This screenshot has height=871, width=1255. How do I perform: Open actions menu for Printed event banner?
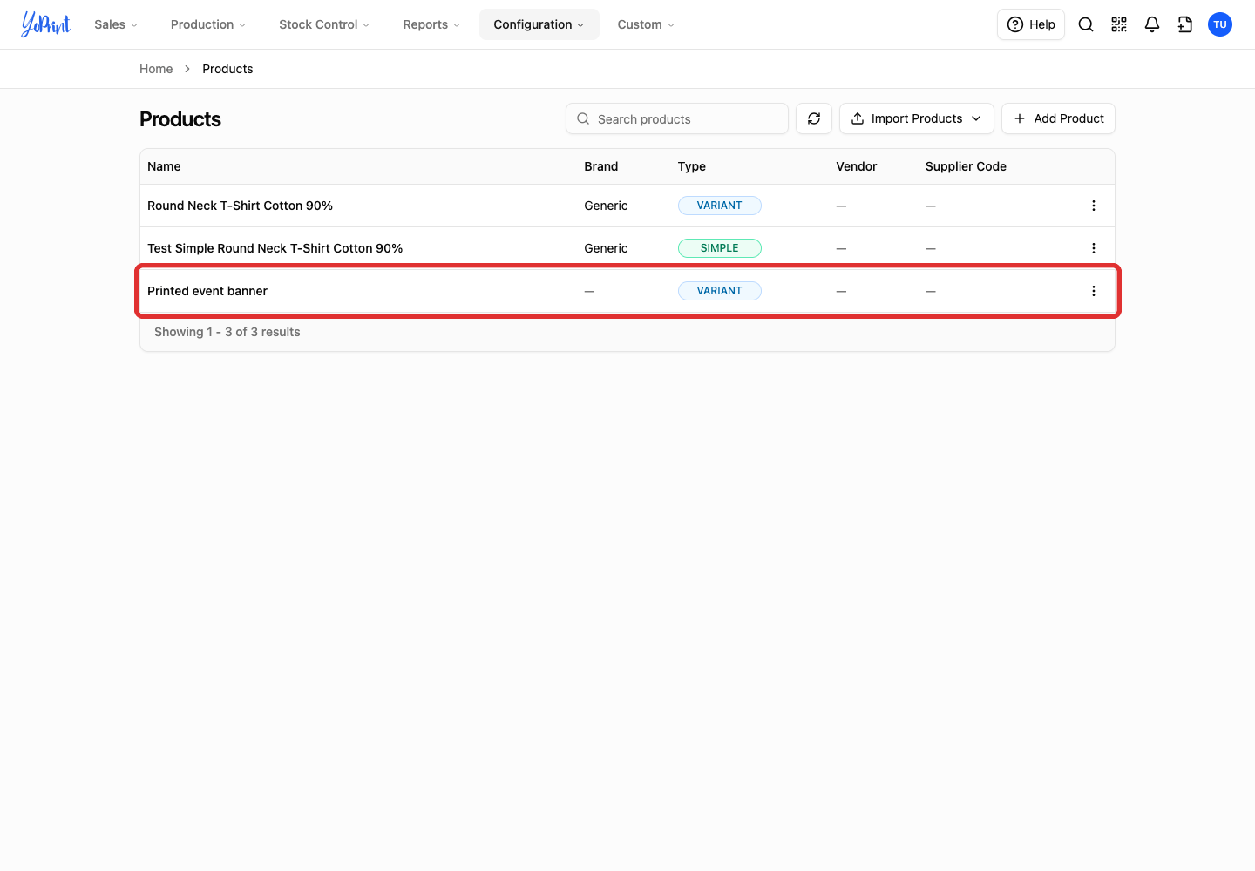coord(1094,291)
